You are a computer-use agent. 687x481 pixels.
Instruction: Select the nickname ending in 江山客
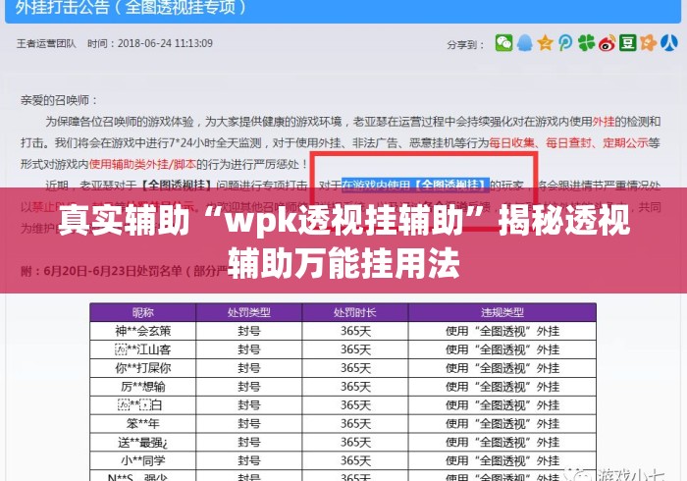(143, 349)
